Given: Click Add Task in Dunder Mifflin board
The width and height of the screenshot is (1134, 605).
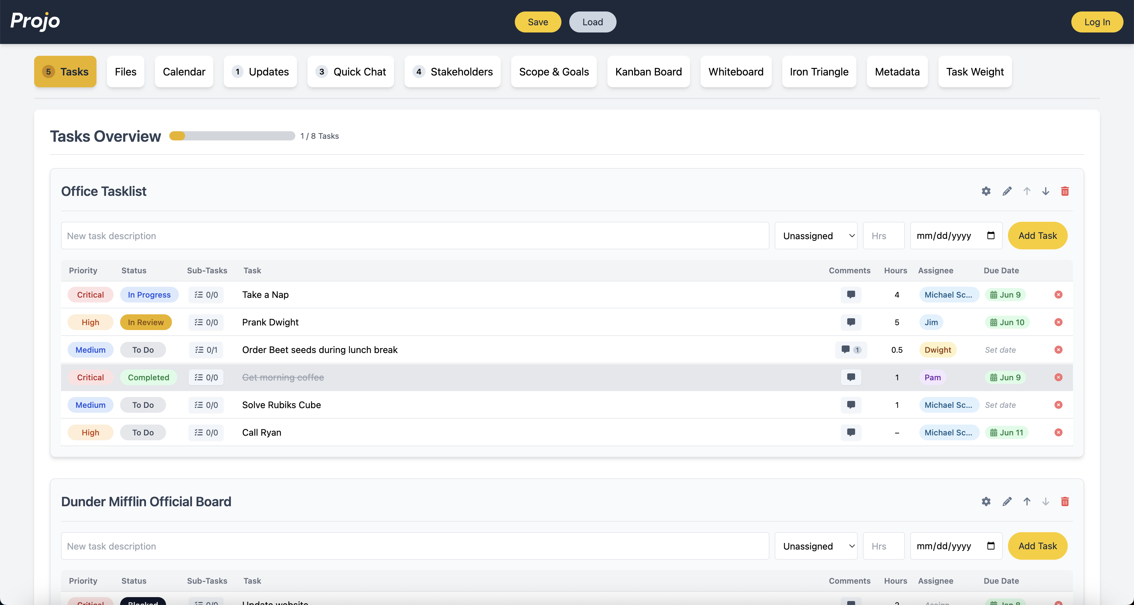Looking at the screenshot, I should point(1038,546).
